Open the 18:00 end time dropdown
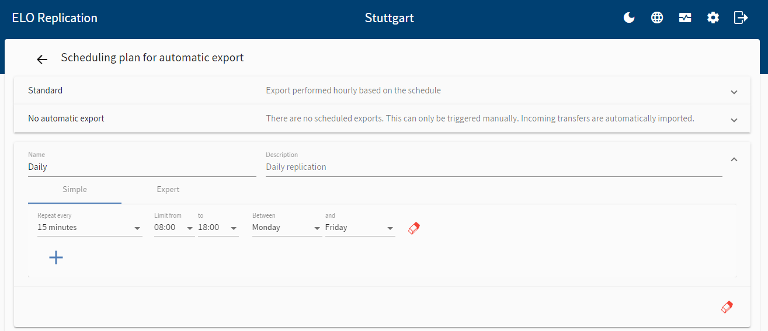Viewport: 768px width, 331px height. tap(218, 228)
